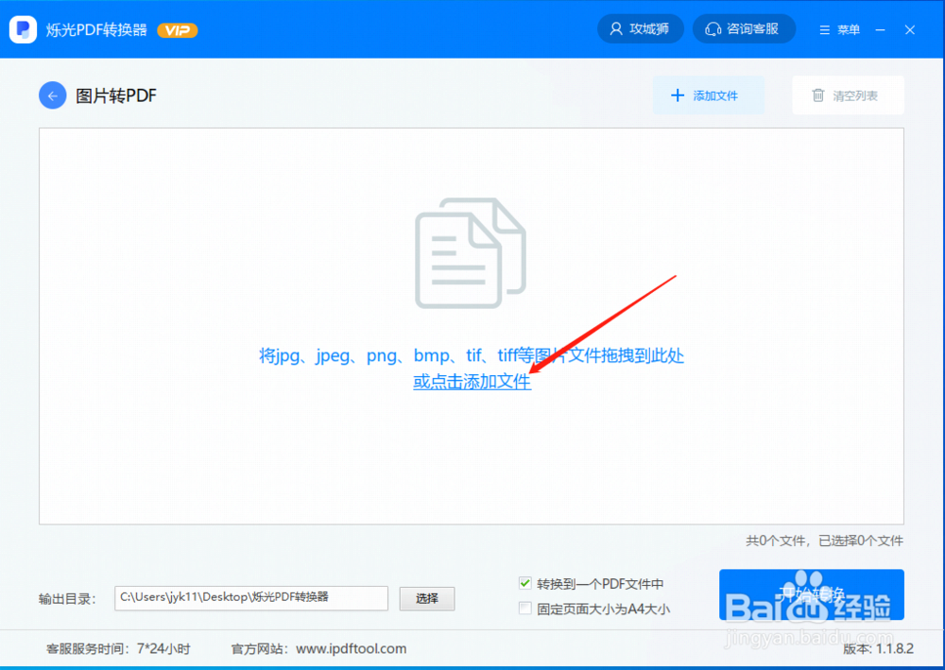Open the 菜单 hamburger menu

(x=839, y=29)
